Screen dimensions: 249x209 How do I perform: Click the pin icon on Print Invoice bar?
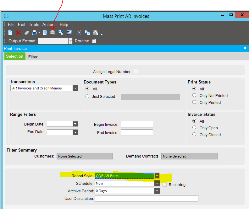[245, 49]
